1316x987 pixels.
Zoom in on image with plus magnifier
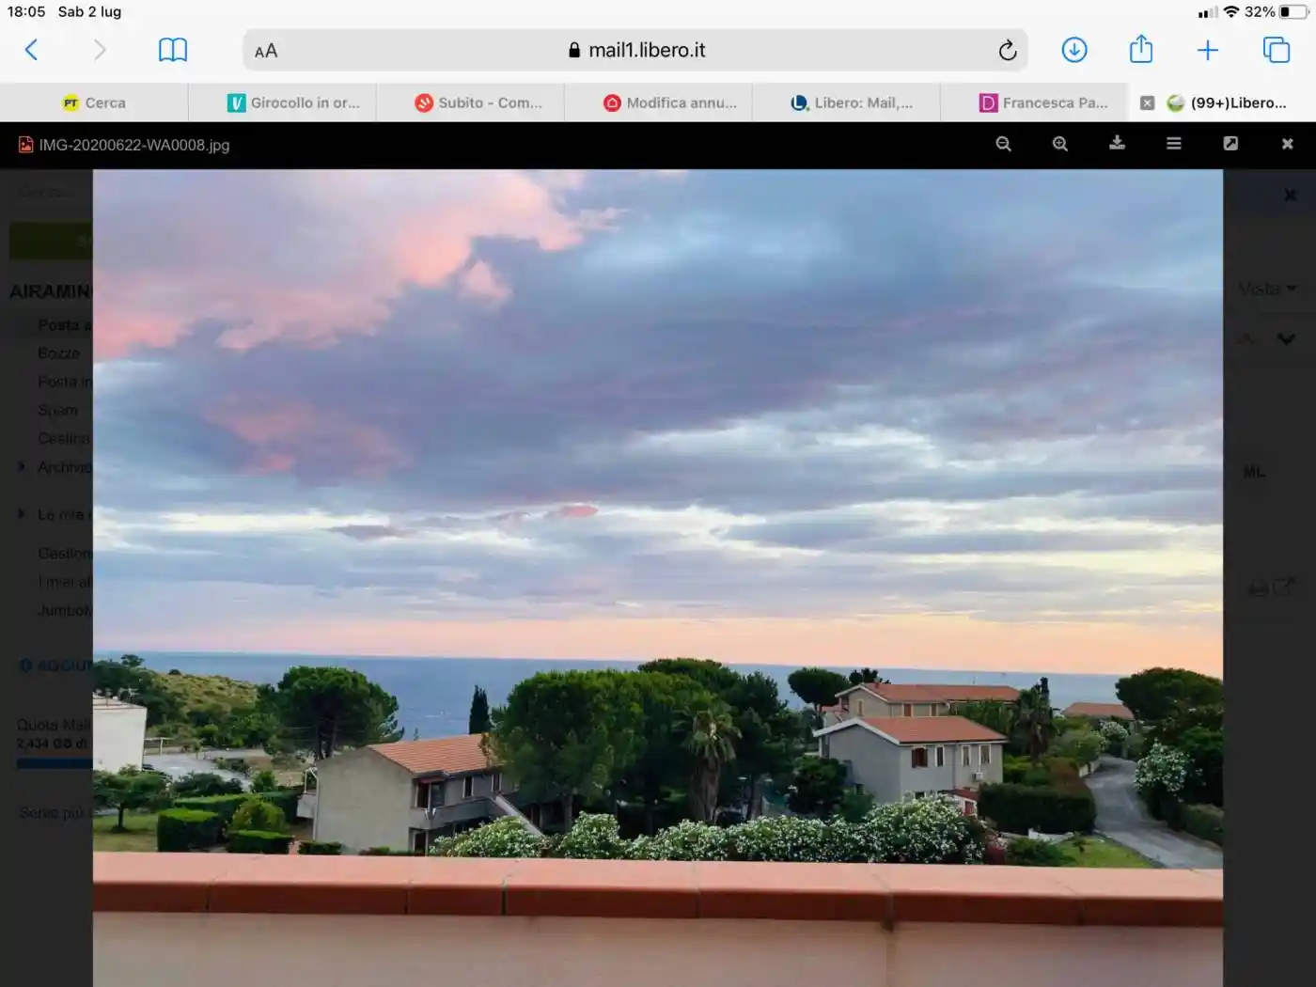pos(1059,144)
